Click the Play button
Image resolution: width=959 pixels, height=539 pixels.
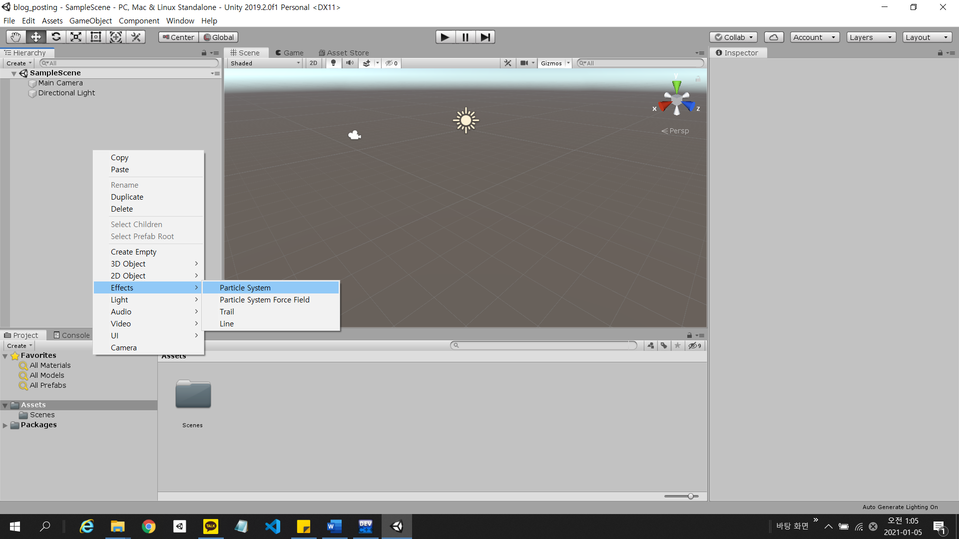pyautogui.click(x=445, y=37)
